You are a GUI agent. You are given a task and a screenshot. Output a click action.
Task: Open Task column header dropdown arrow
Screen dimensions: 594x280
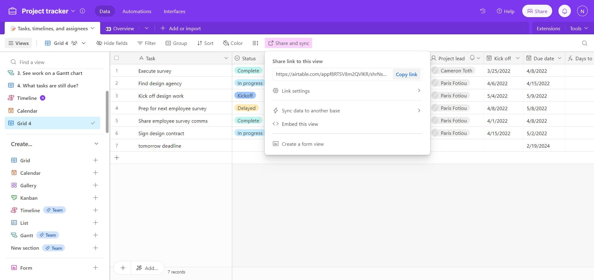226,58
